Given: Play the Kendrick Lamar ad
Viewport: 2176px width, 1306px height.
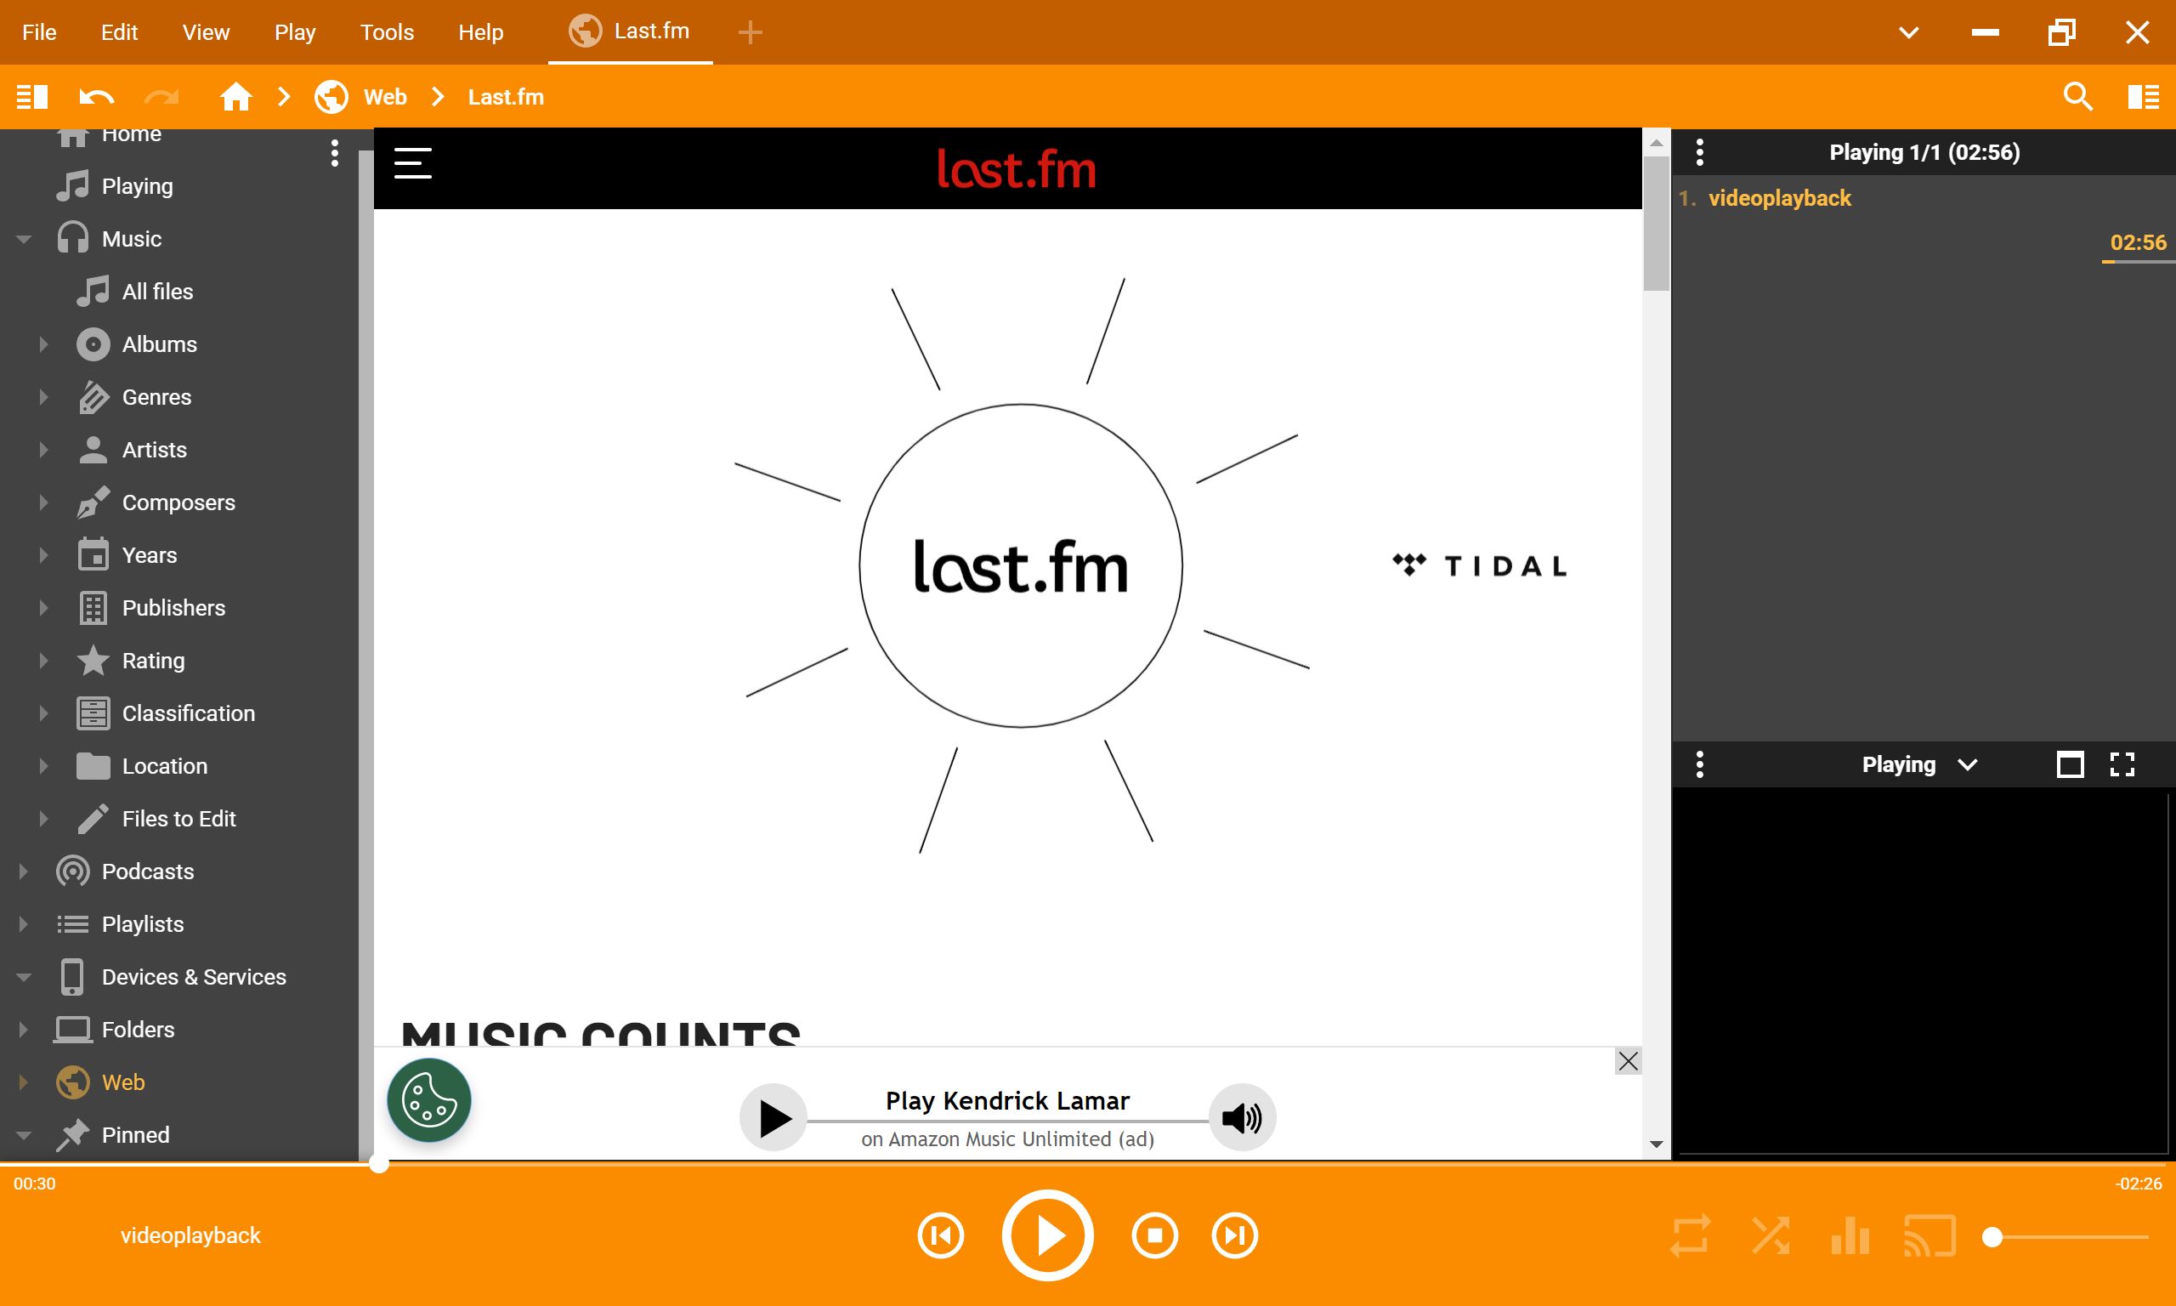Looking at the screenshot, I should 773,1118.
